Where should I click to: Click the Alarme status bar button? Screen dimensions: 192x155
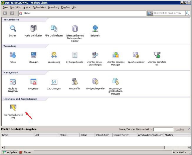pyautogui.click(x=25, y=152)
